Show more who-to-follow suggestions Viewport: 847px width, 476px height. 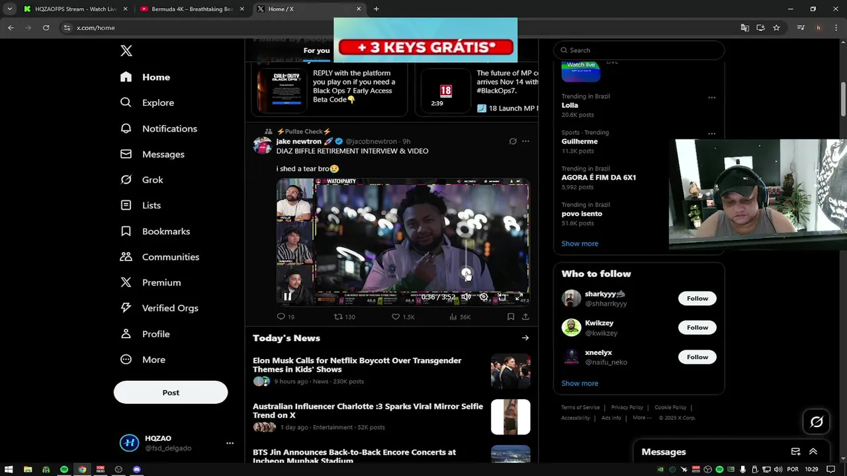coord(580,383)
